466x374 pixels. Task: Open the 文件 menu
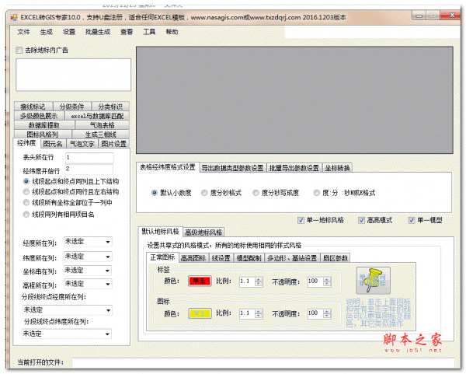(x=24, y=32)
